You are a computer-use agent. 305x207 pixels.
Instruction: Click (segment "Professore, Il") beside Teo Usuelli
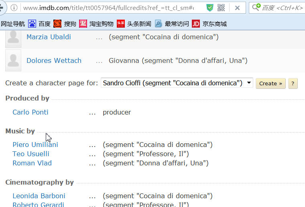[x=146, y=154]
